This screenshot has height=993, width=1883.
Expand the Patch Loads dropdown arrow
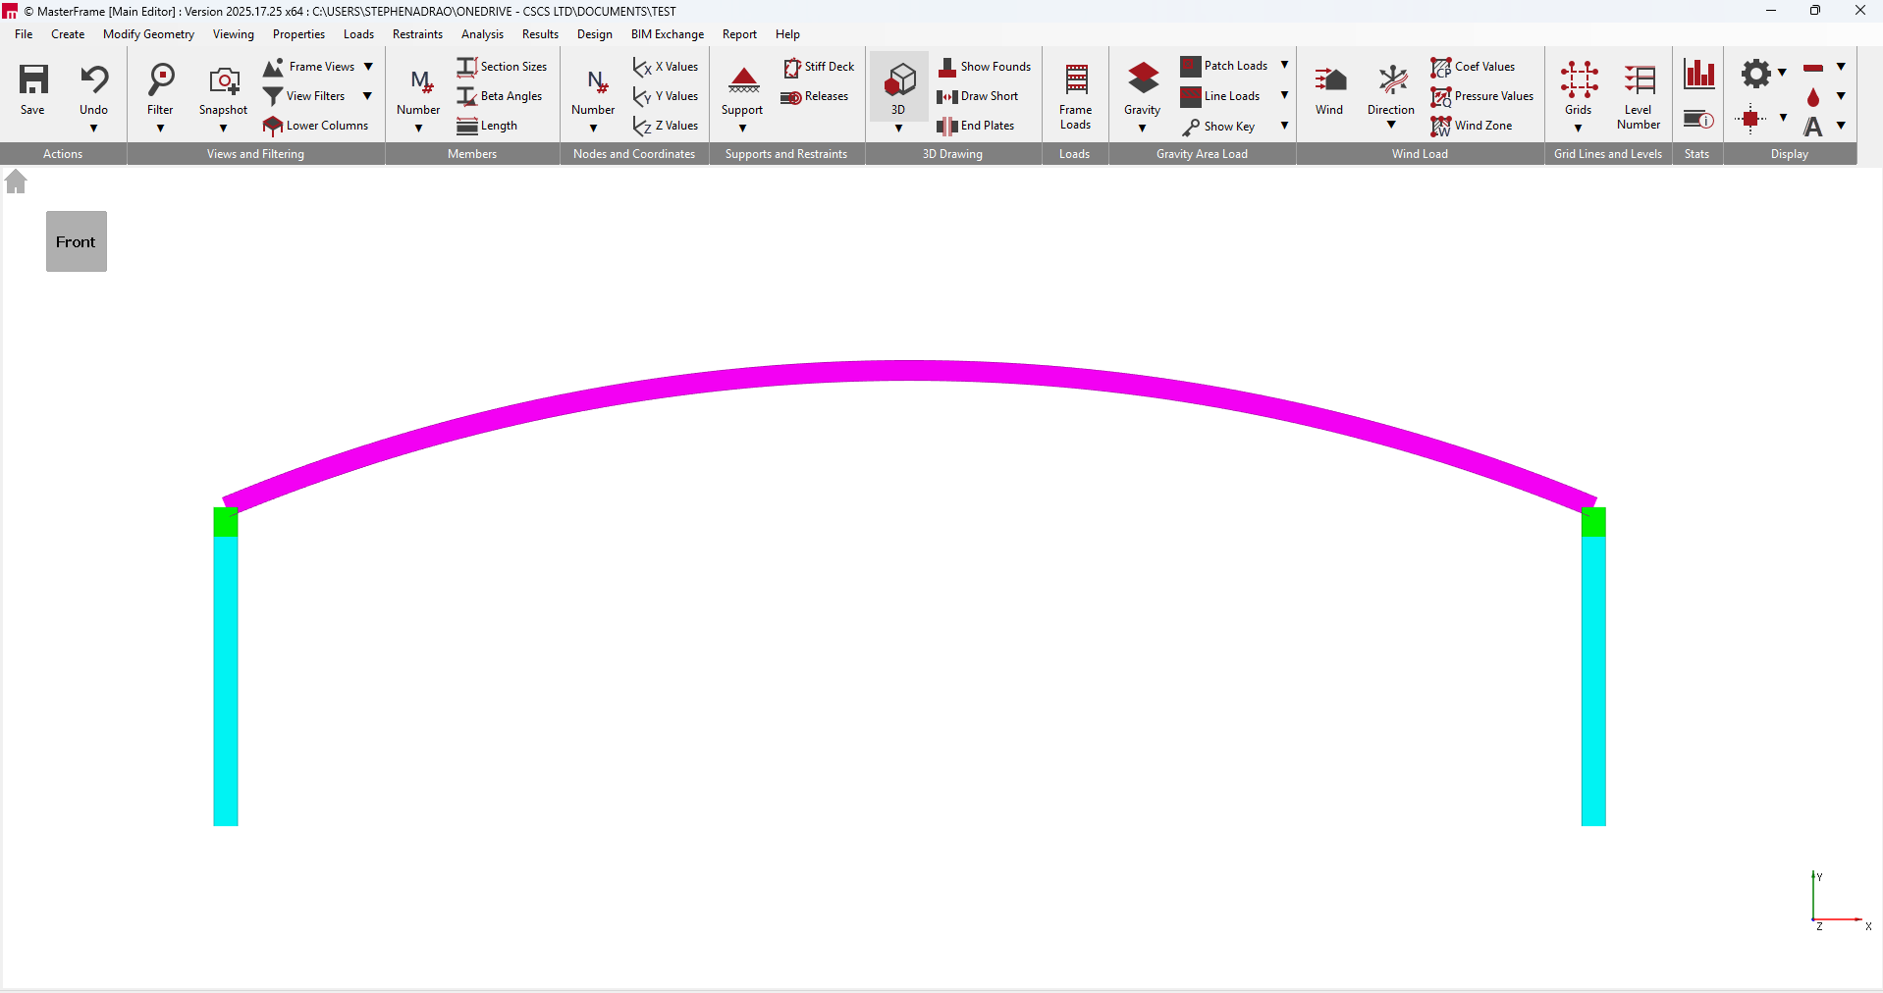point(1284,65)
